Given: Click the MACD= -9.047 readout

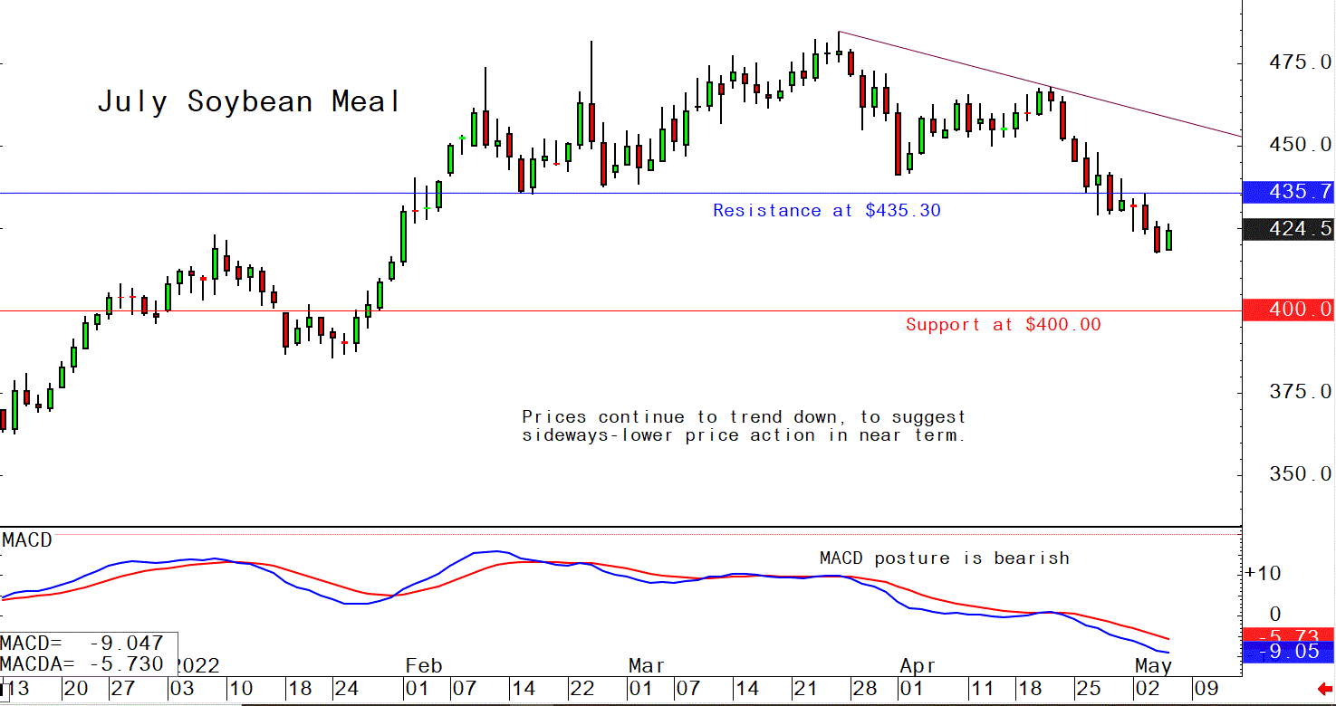Looking at the screenshot, I should coord(82,644).
